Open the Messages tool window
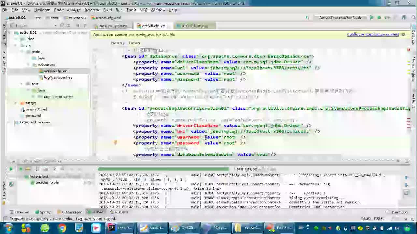The height and width of the screenshot is (234, 417). tap(69, 212)
